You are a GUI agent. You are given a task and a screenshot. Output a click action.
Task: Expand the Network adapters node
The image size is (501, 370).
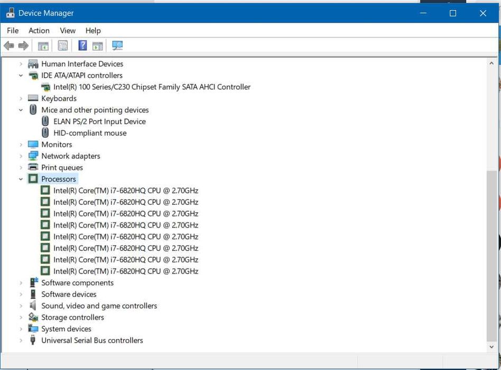coord(21,156)
